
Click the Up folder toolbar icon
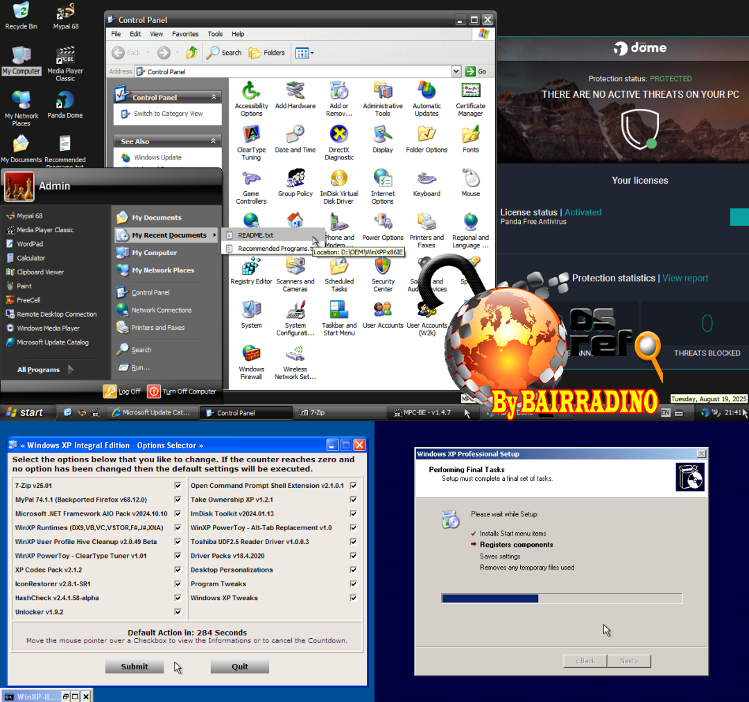191,53
